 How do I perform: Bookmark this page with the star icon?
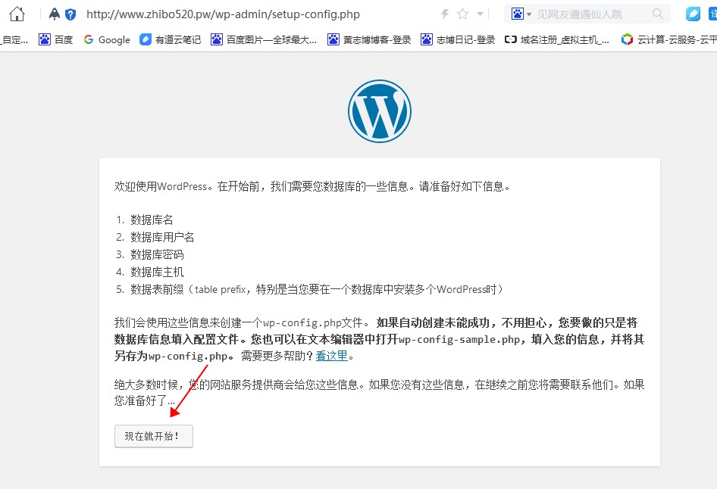tap(462, 14)
